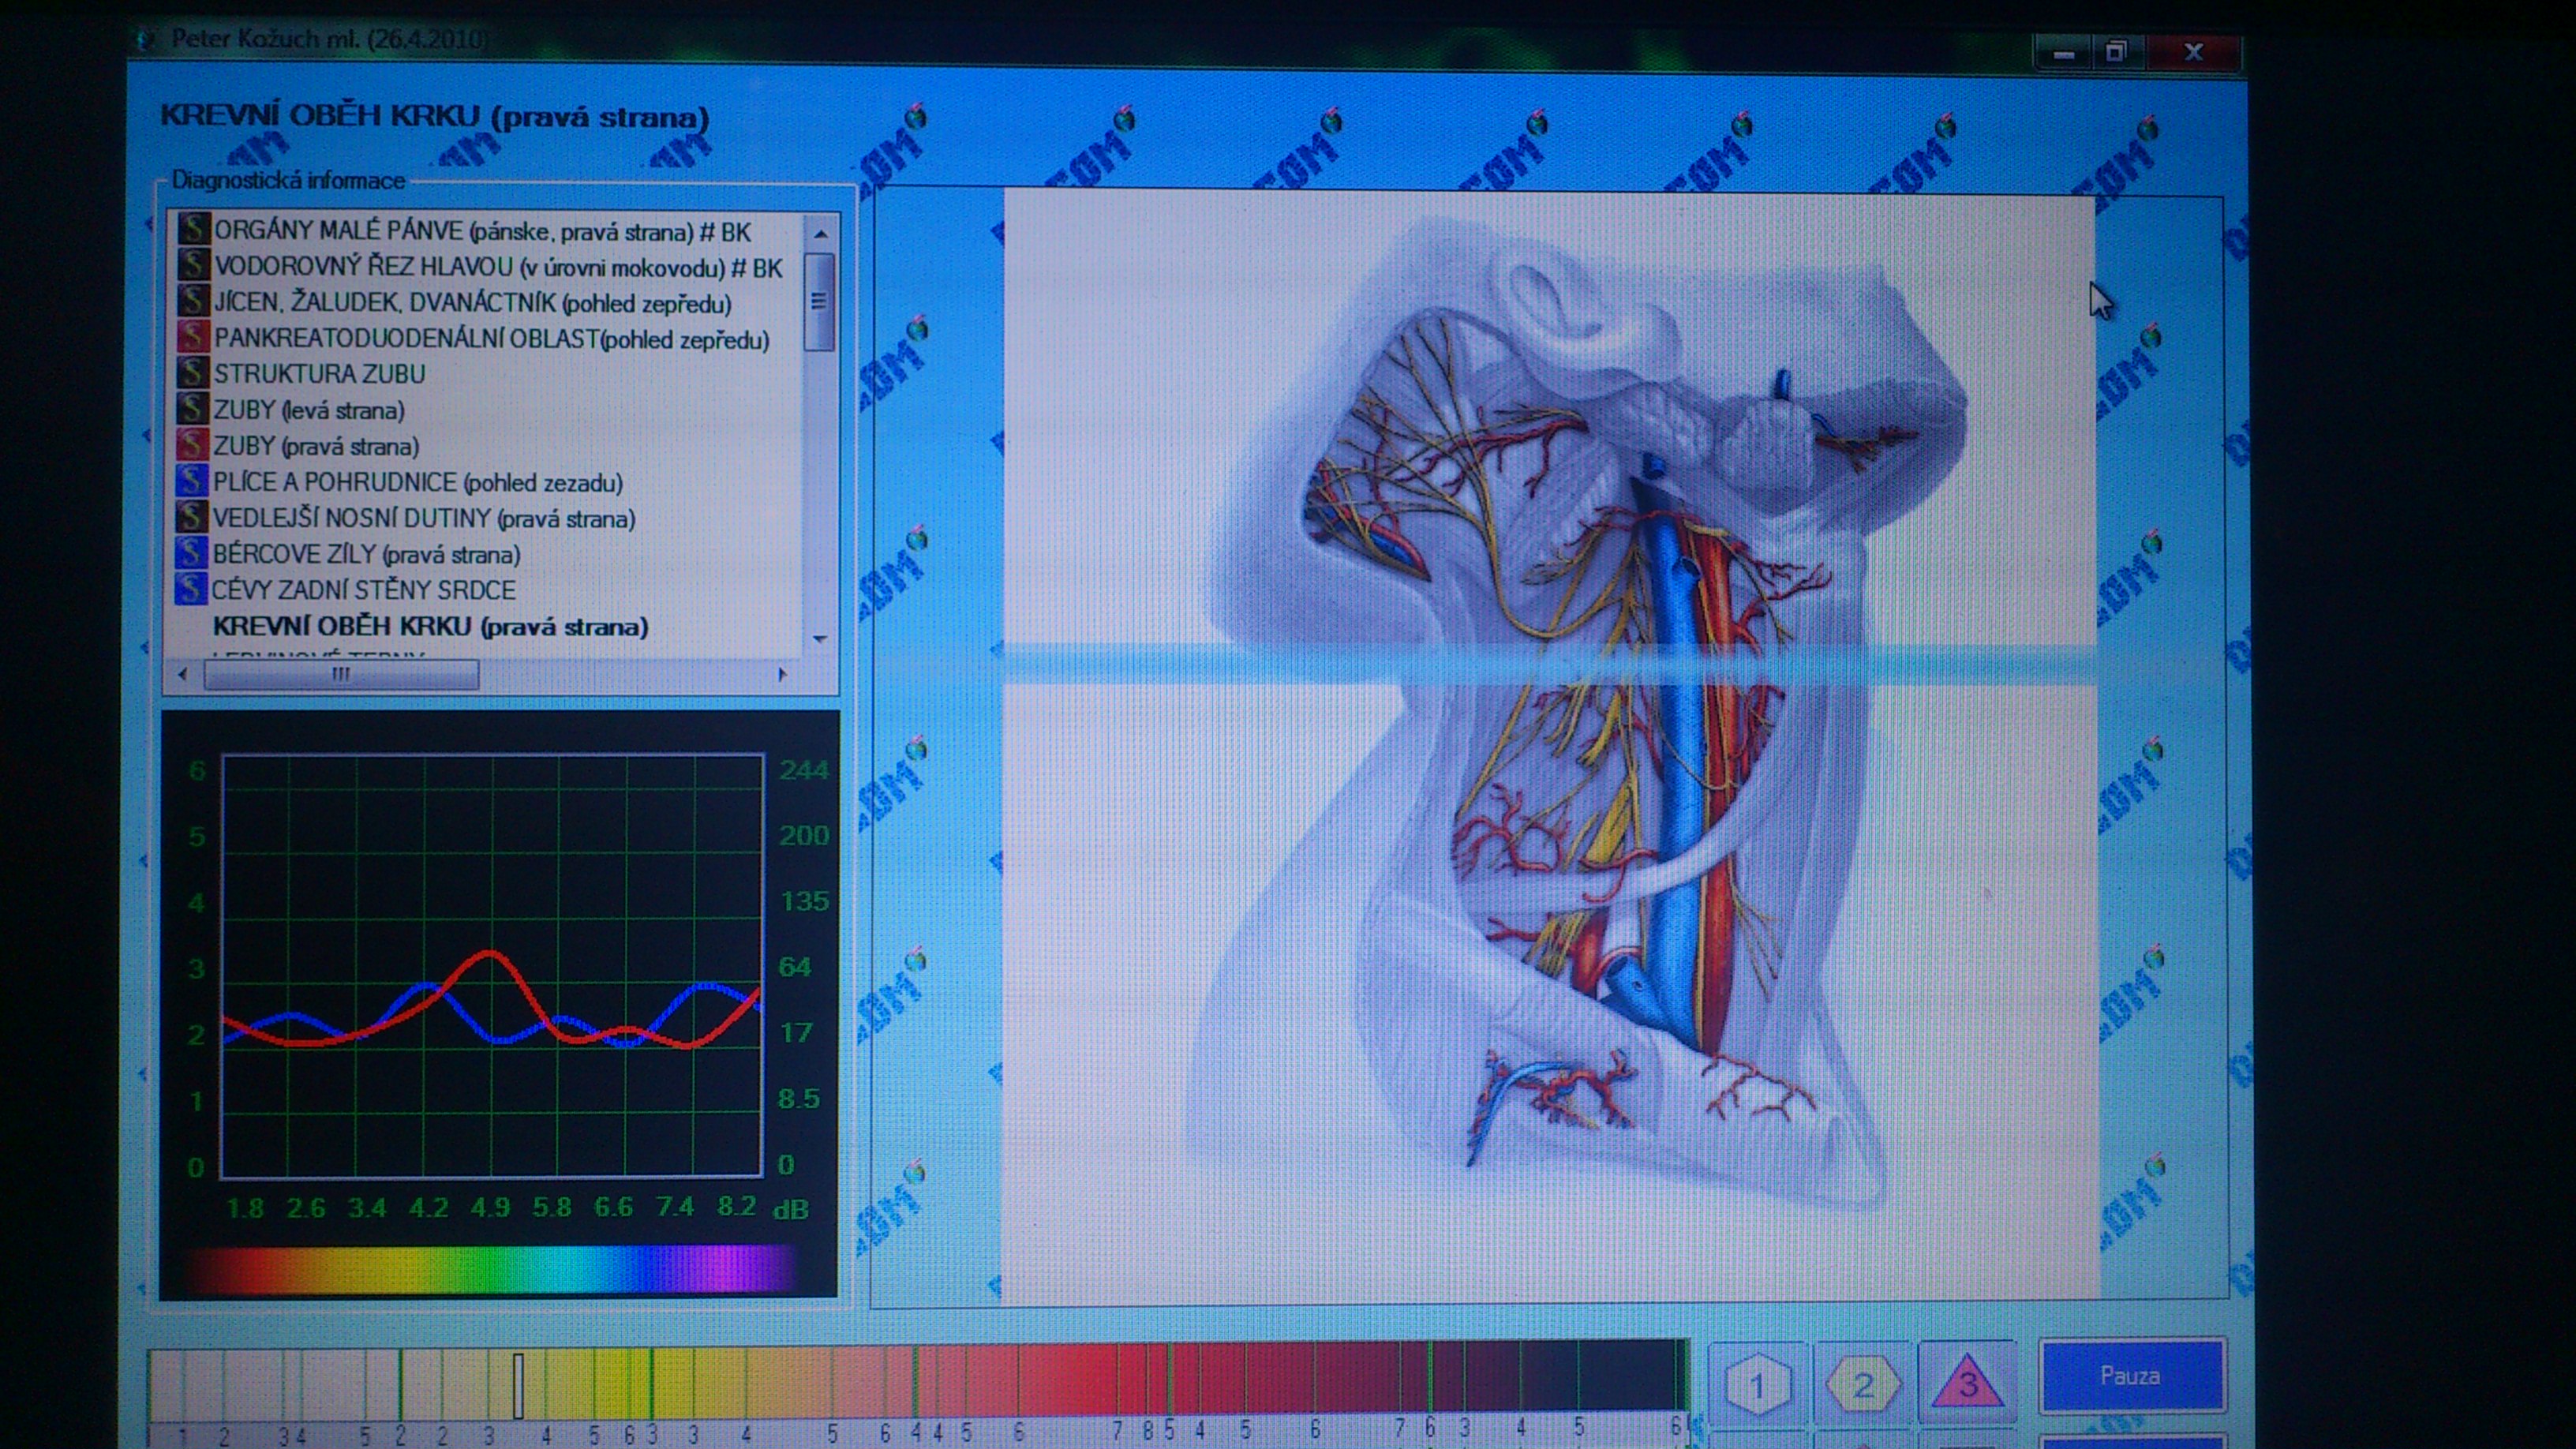Click the vertical scrollbar thumb of list

pyautogui.click(x=819, y=301)
